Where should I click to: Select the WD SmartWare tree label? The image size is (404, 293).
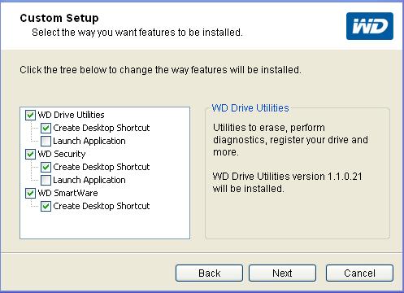click(x=67, y=193)
